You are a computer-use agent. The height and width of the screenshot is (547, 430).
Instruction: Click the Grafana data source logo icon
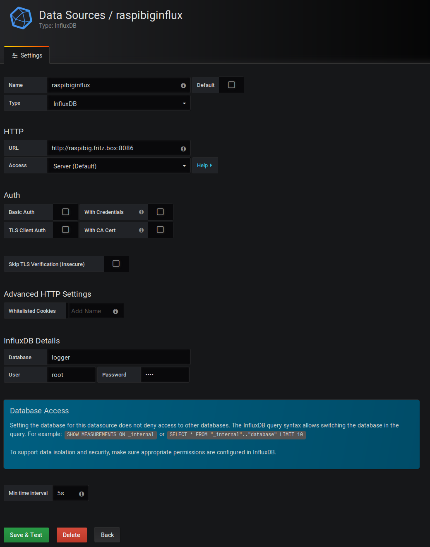pyautogui.click(x=21, y=18)
